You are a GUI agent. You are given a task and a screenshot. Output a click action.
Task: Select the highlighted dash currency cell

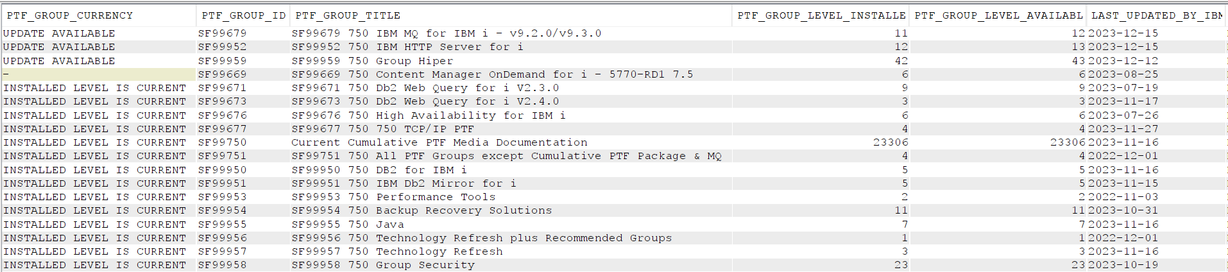coord(98,74)
